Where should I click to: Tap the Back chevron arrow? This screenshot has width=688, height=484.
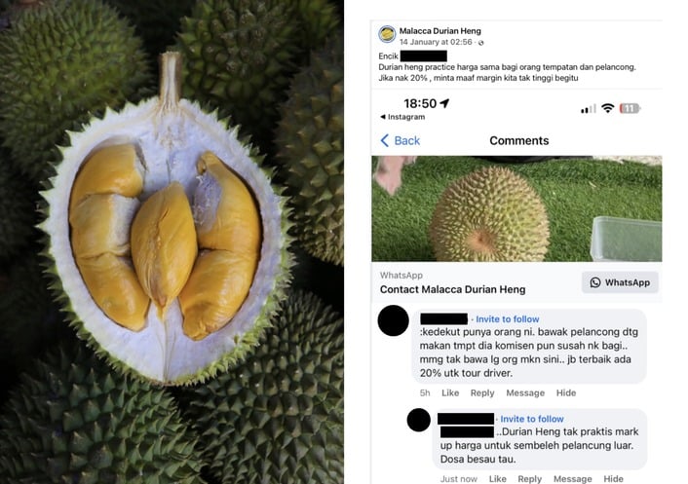(x=384, y=141)
